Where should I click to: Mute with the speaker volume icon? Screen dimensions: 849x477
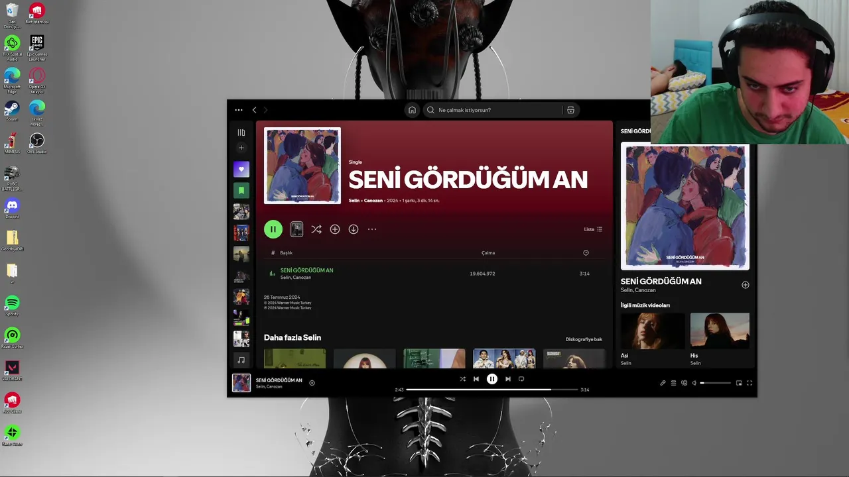click(694, 383)
